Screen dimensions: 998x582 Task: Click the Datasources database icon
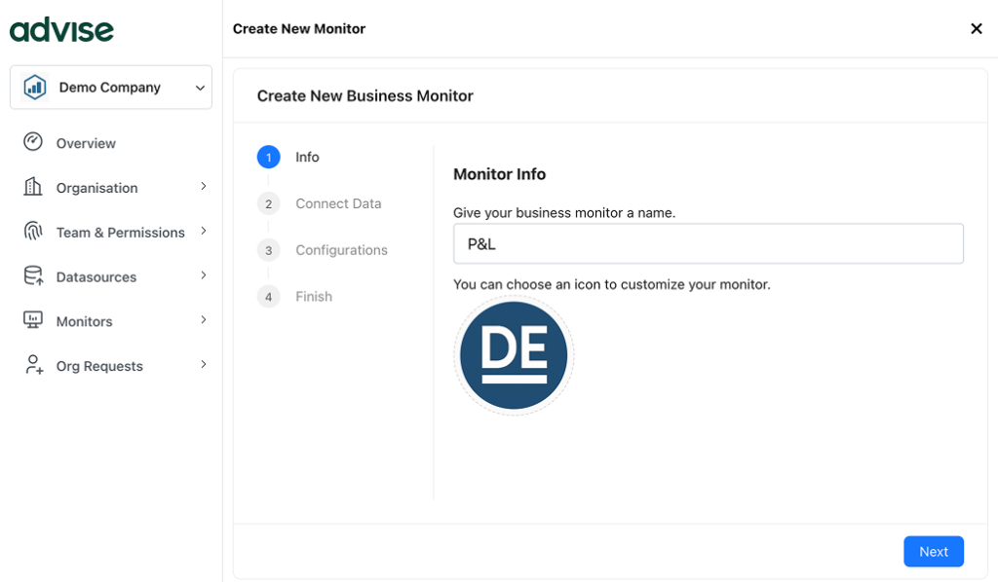[x=33, y=276]
